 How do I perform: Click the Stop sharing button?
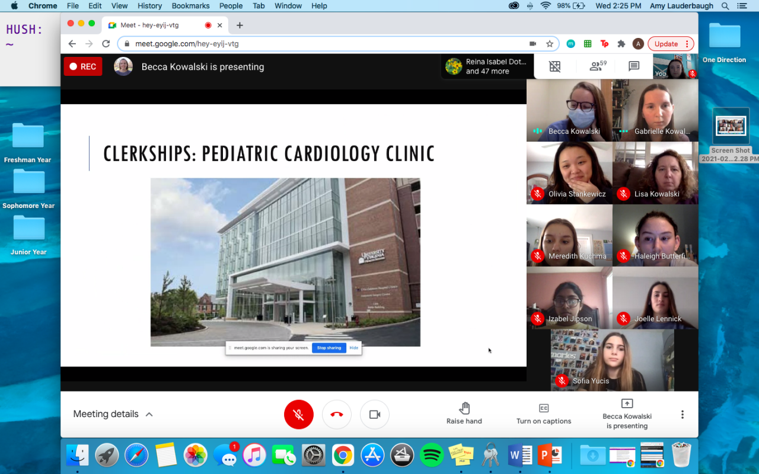coord(329,348)
